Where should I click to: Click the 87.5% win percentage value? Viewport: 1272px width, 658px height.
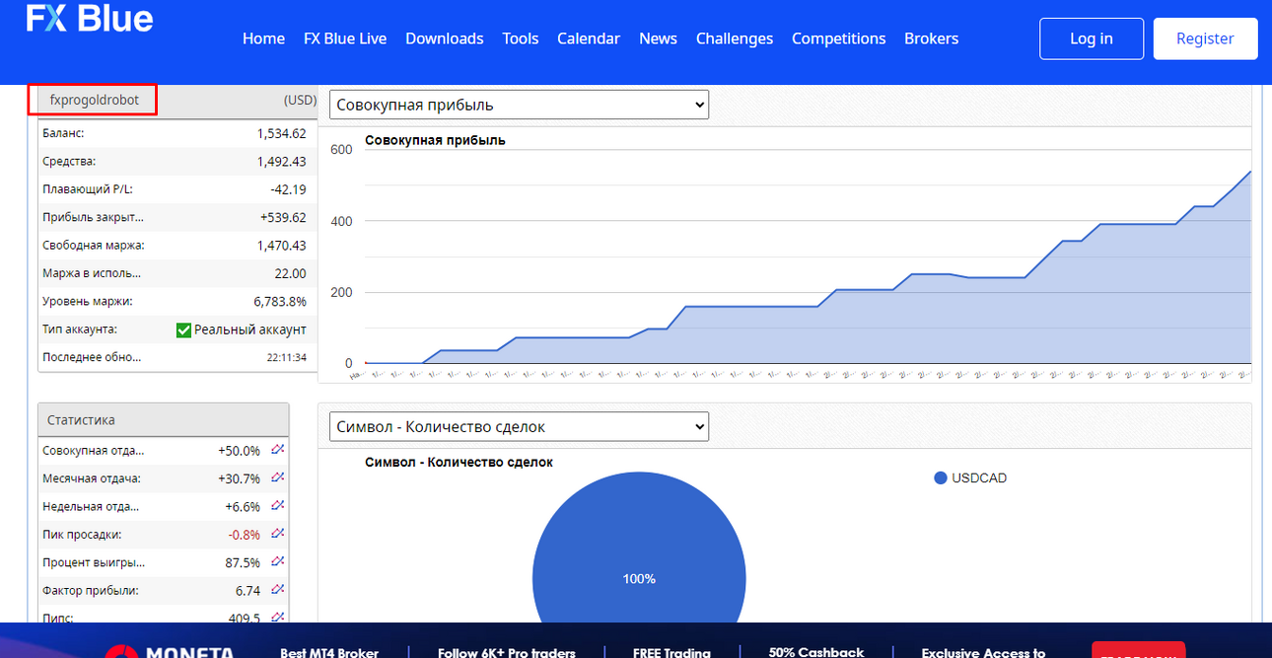click(x=243, y=562)
